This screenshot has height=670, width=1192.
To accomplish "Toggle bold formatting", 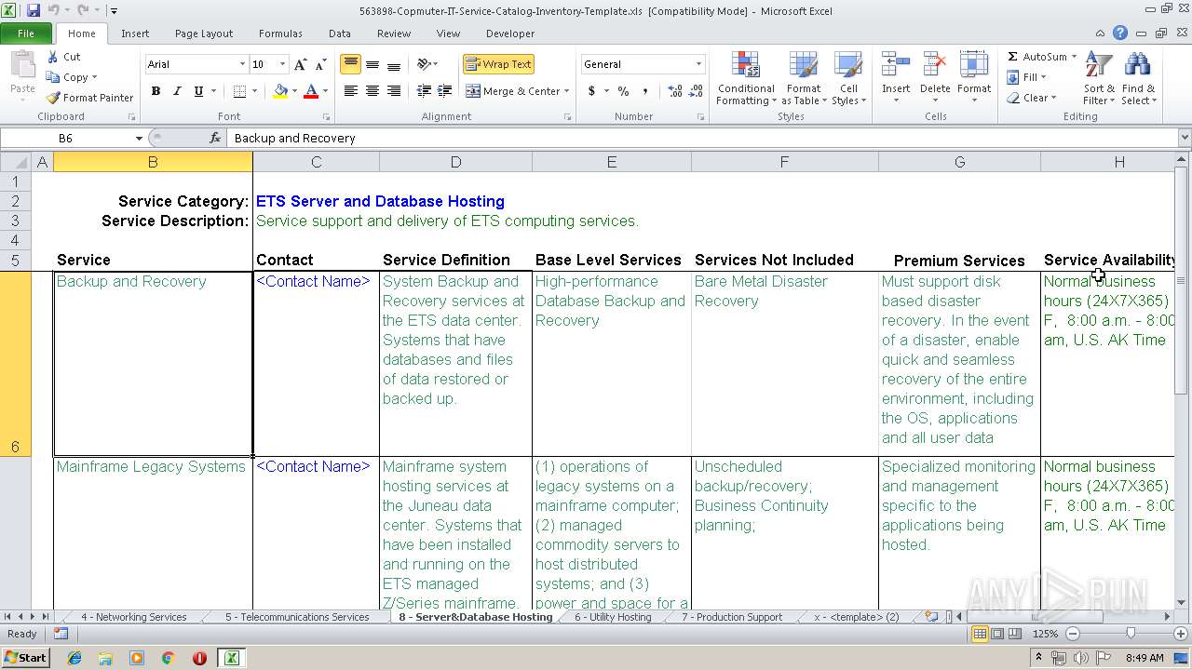I will 156,91.
